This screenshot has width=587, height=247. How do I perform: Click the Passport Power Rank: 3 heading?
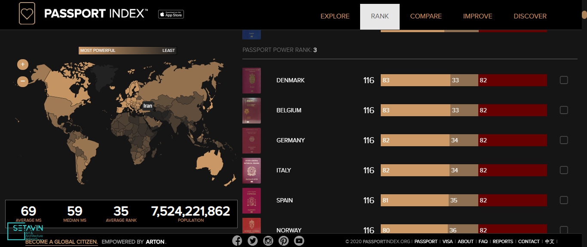(280, 50)
